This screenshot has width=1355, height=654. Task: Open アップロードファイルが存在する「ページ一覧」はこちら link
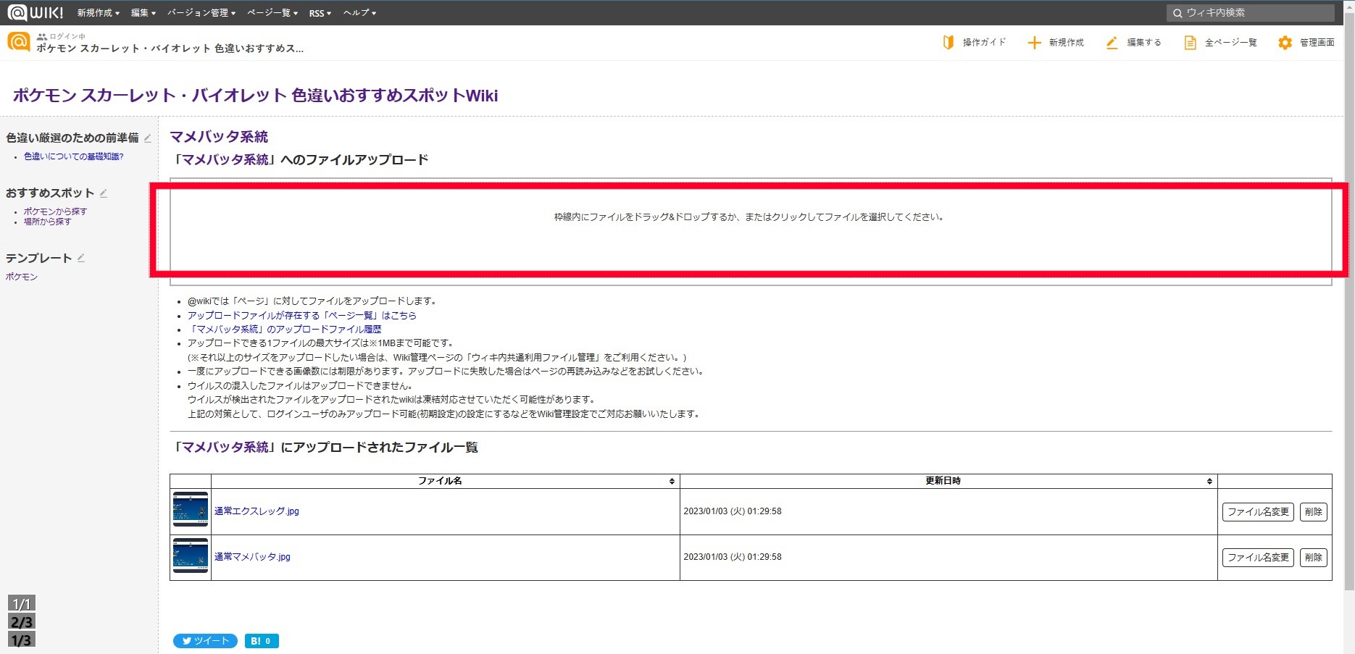[302, 315]
